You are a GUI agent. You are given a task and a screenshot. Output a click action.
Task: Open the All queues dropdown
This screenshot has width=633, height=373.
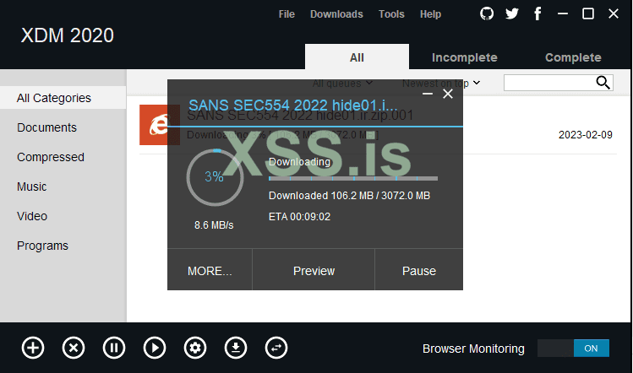[342, 83]
